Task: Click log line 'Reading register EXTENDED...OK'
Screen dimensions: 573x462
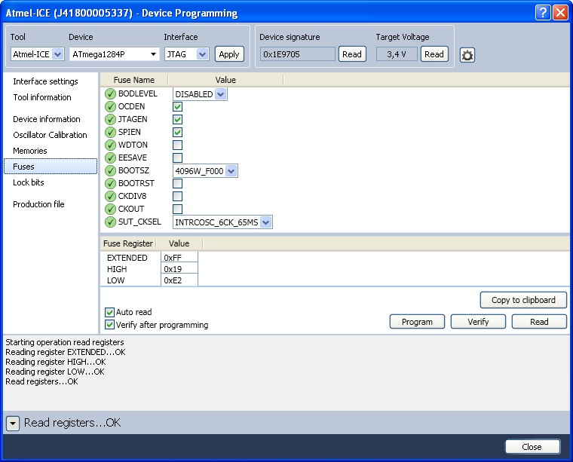Action: [x=66, y=352]
